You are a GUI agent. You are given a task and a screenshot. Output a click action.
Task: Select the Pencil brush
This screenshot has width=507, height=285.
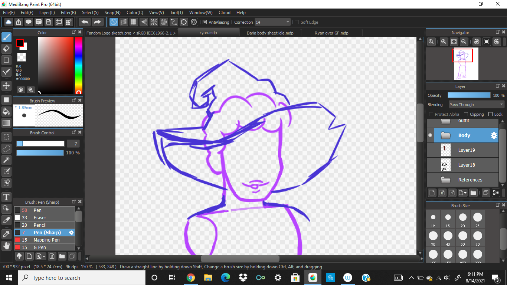(45, 225)
